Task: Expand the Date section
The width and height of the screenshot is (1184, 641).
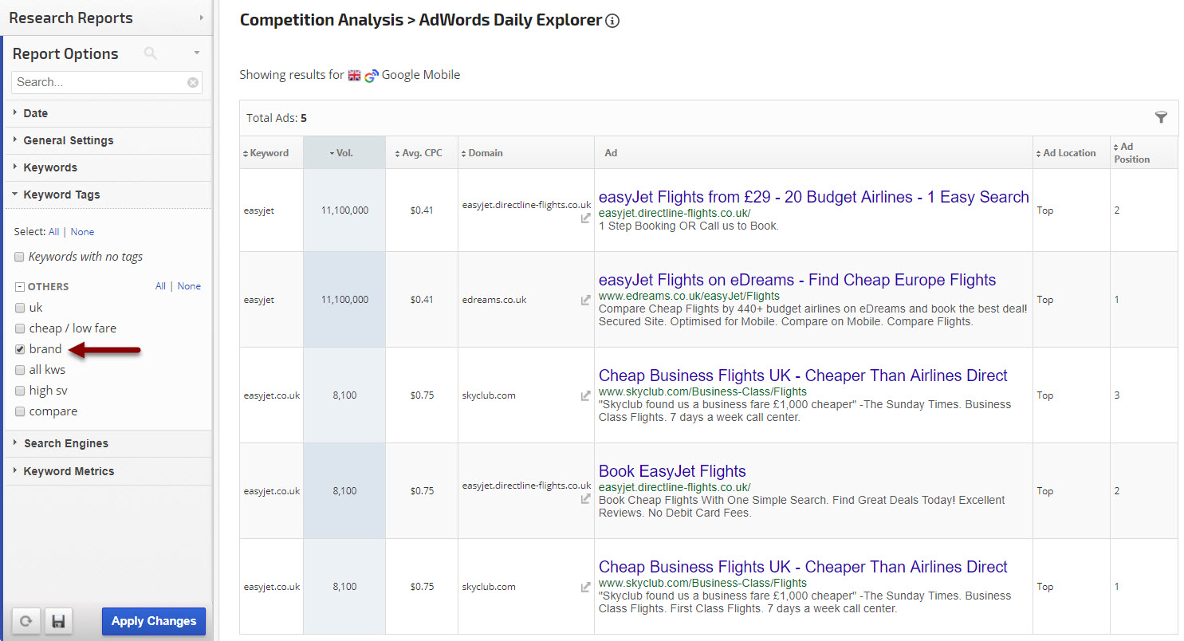Action: coord(108,113)
